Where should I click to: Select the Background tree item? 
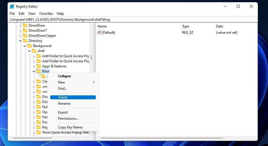(x=42, y=46)
